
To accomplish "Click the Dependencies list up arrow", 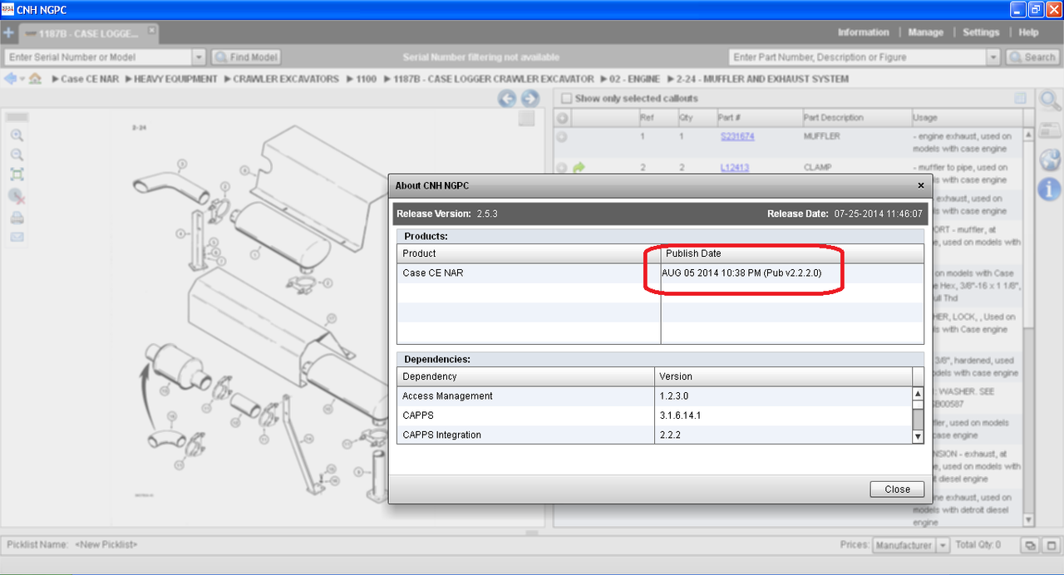I will (918, 394).
